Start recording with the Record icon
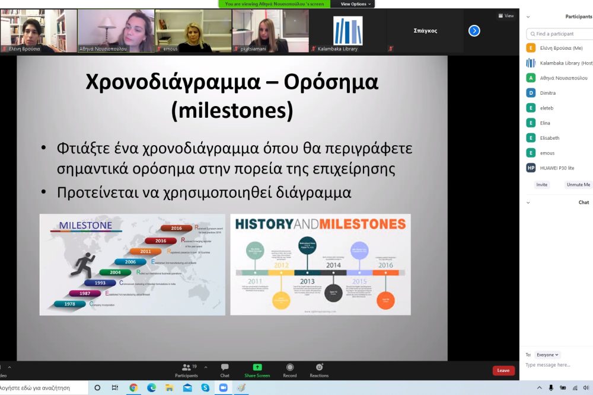 coord(290,370)
